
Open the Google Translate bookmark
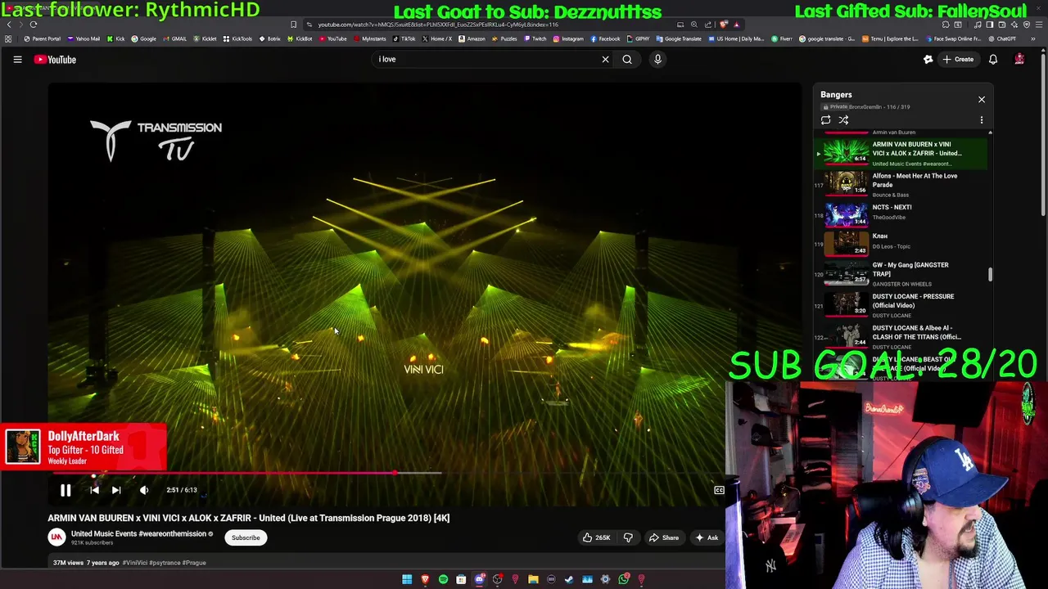(679, 38)
